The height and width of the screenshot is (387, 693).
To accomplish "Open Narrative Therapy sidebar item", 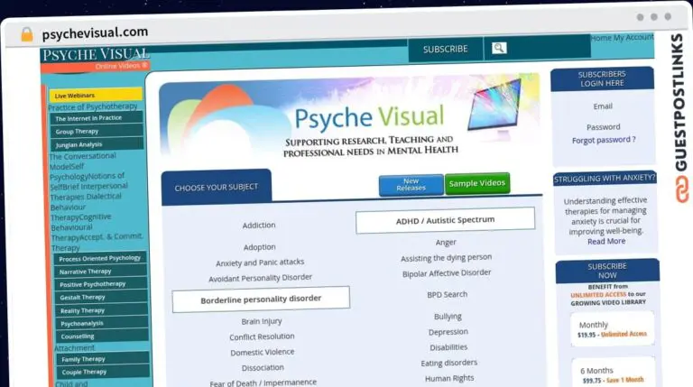I will (x=101, y=272).
